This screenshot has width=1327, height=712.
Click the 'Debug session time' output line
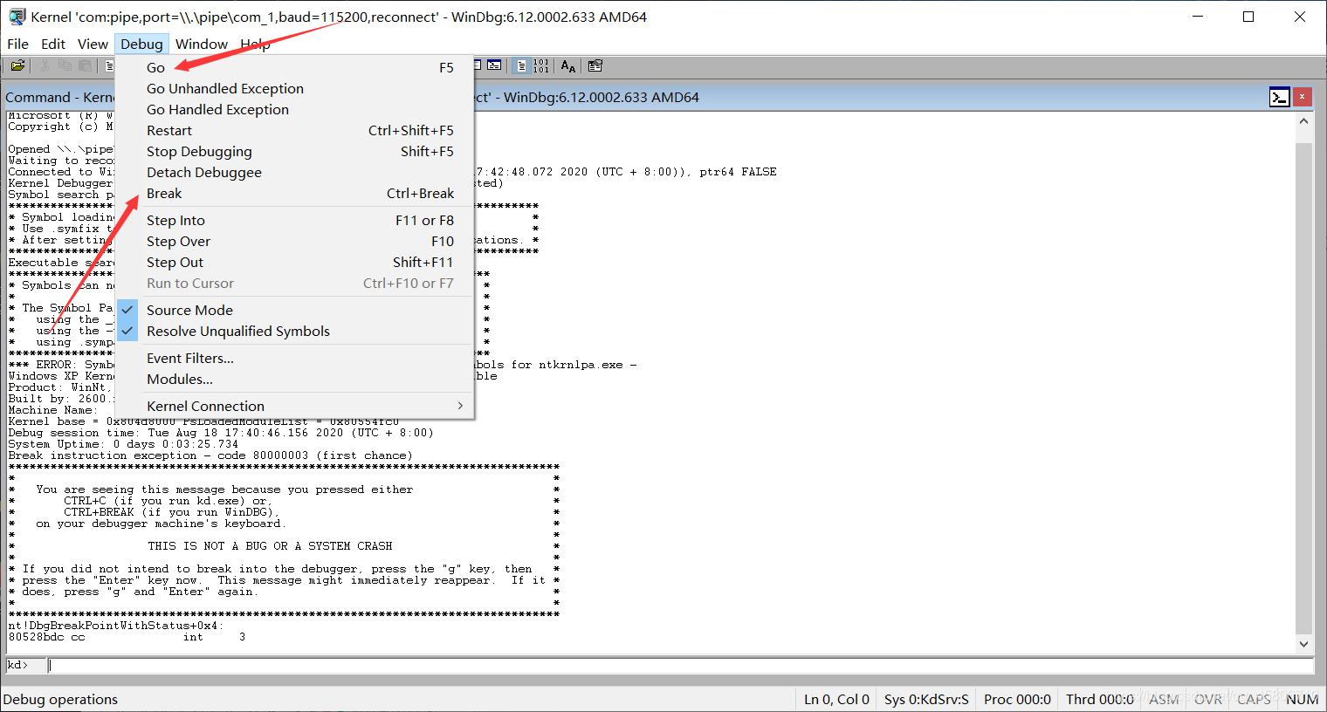point(221,433)
